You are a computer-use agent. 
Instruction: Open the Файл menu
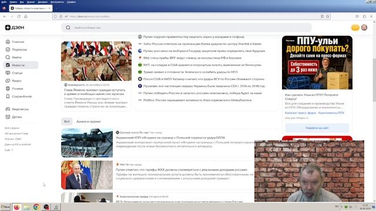pos(4,2)
